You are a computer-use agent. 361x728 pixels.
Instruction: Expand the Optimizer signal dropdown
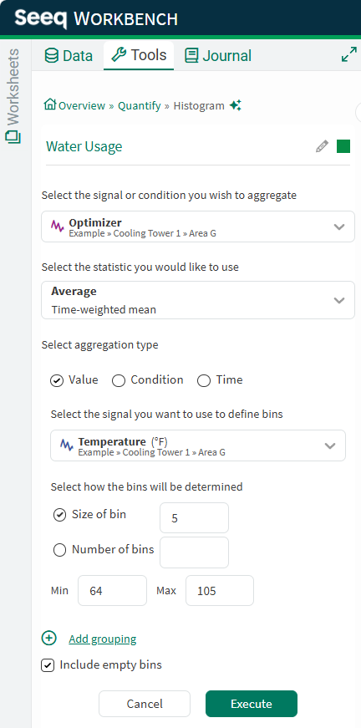point(198,227)
